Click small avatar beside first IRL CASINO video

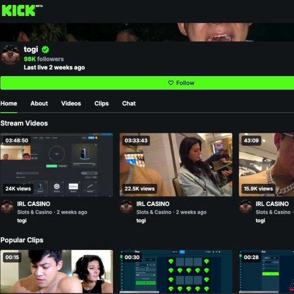click(7, 207)
